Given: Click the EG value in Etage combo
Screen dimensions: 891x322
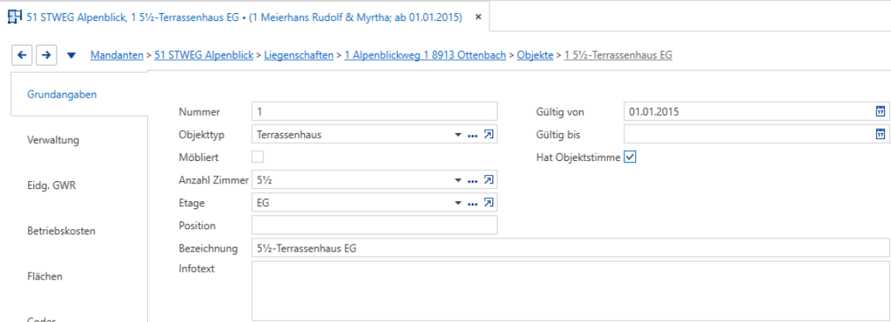Looking at the screenshot, I should point(263,203).
